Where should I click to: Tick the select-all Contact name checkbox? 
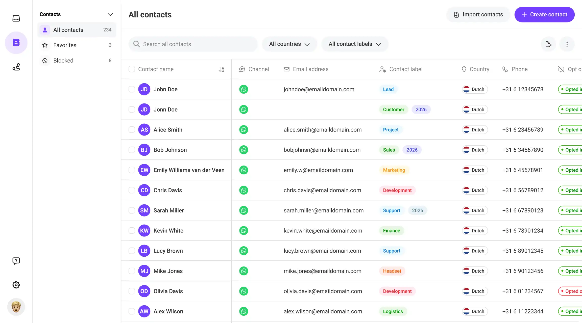tap(132, 69)
